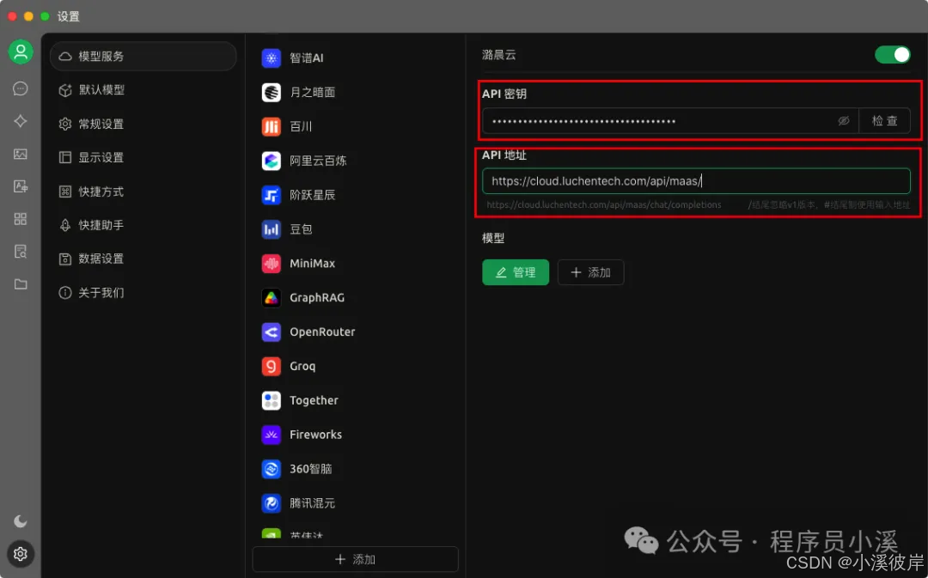Select the 360智脑 provider icon
The width and height of the screenshot is (928, 578).
271,469
